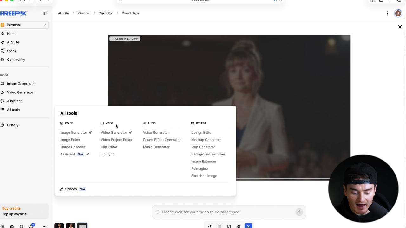Click Personal breadcrumb

[x=83, y=13]
